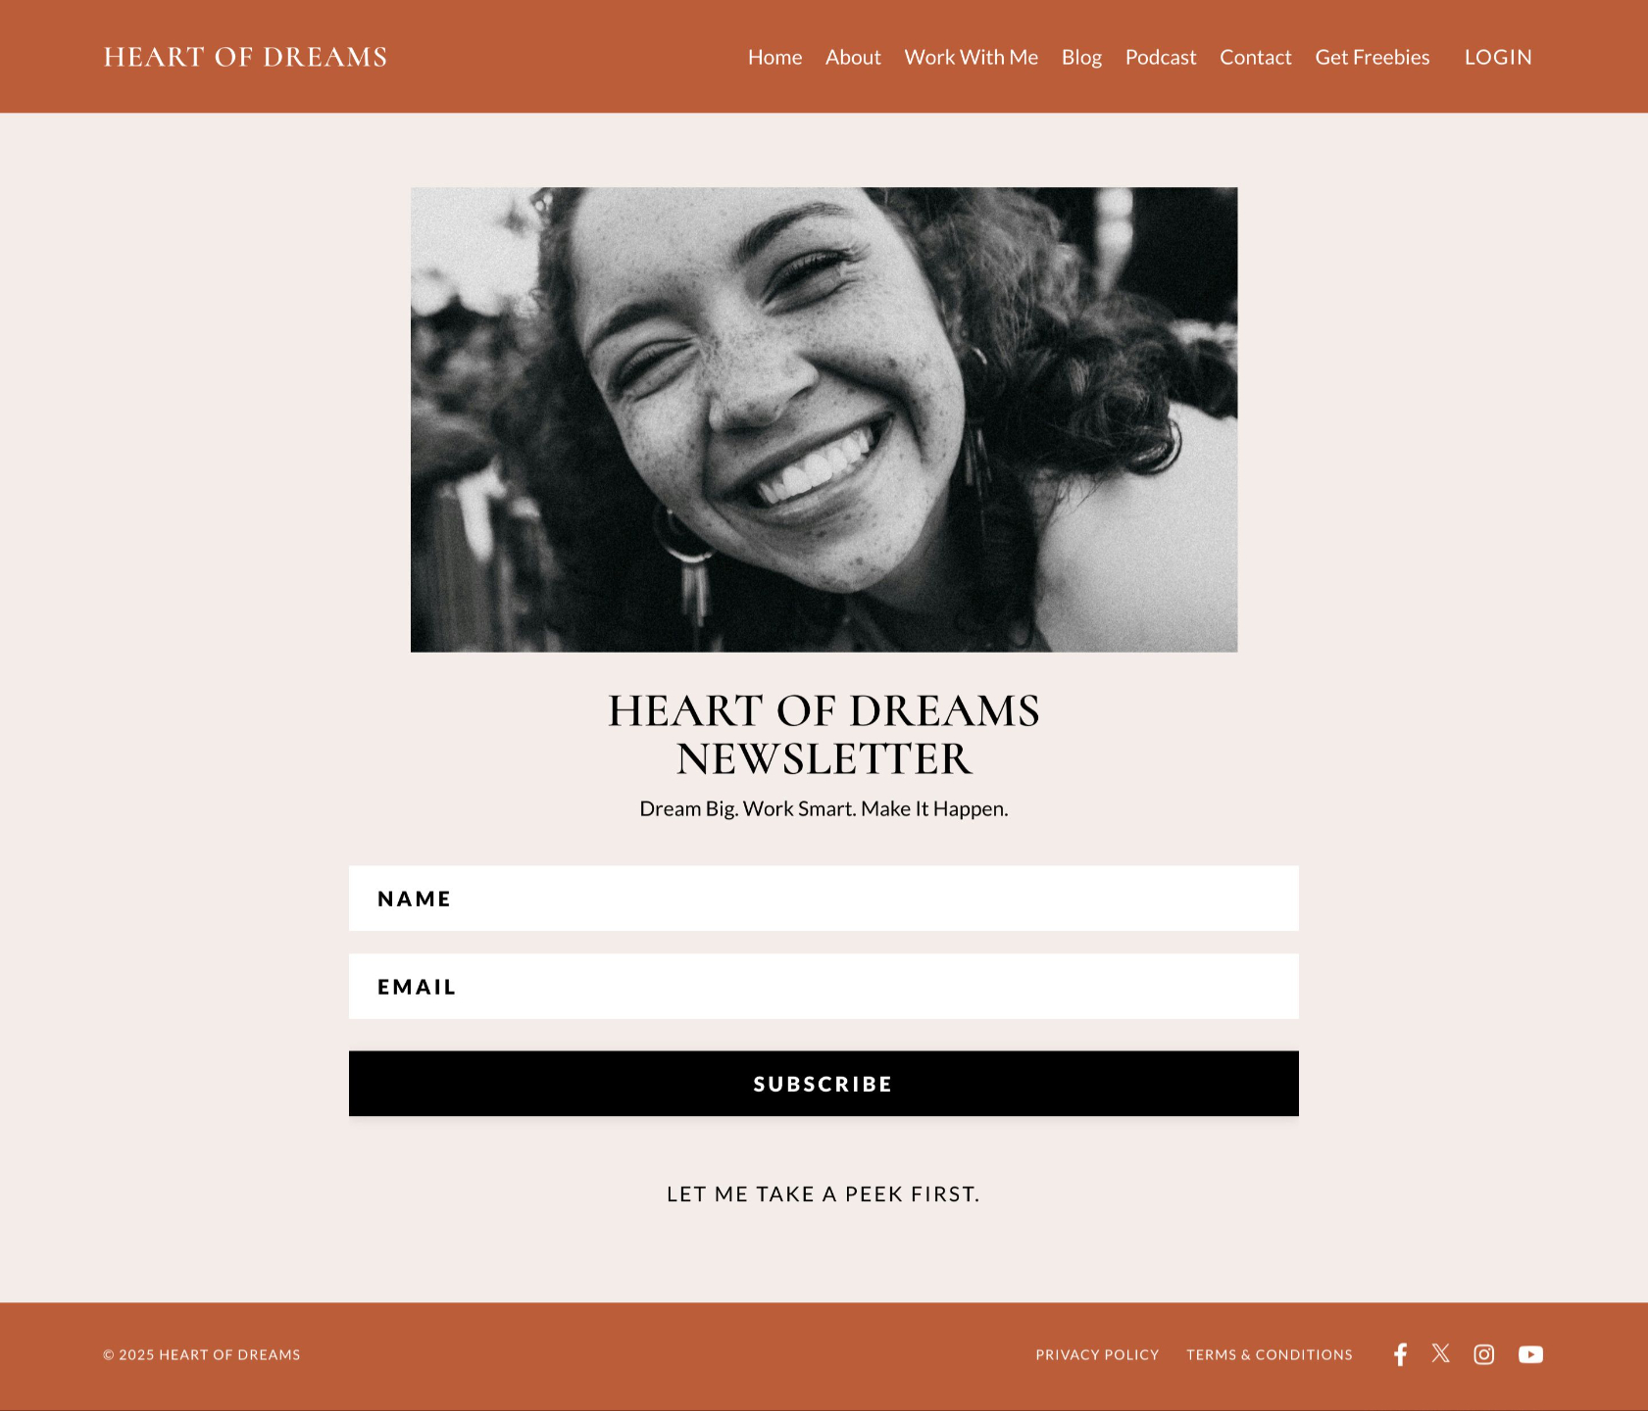Select Get Freebies in navigation
This screenshot has width=1648, height=1411.
1372,57
